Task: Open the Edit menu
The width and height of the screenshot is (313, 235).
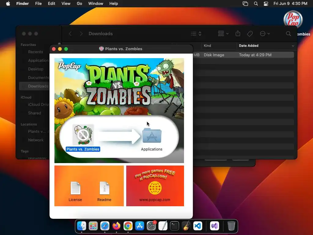Action: [x=51, y=4]
